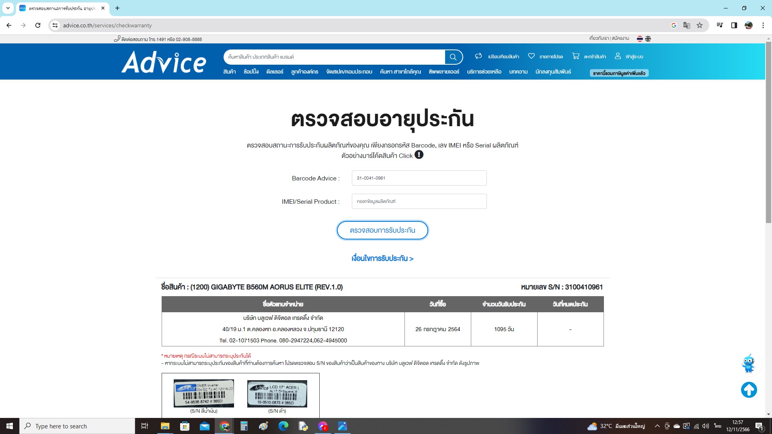Open Chrome's tab search dropdown arrow
The width and height of the screenshot is (772, 434).
click(x=8, y=8)
